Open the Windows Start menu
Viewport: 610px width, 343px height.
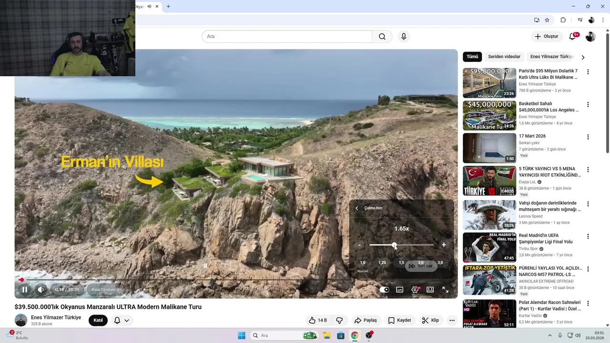(242, 335)
